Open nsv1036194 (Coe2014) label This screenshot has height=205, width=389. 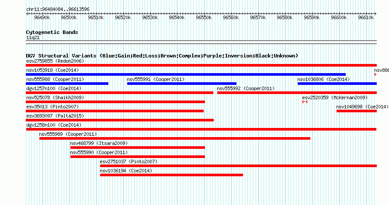point(126,171)
